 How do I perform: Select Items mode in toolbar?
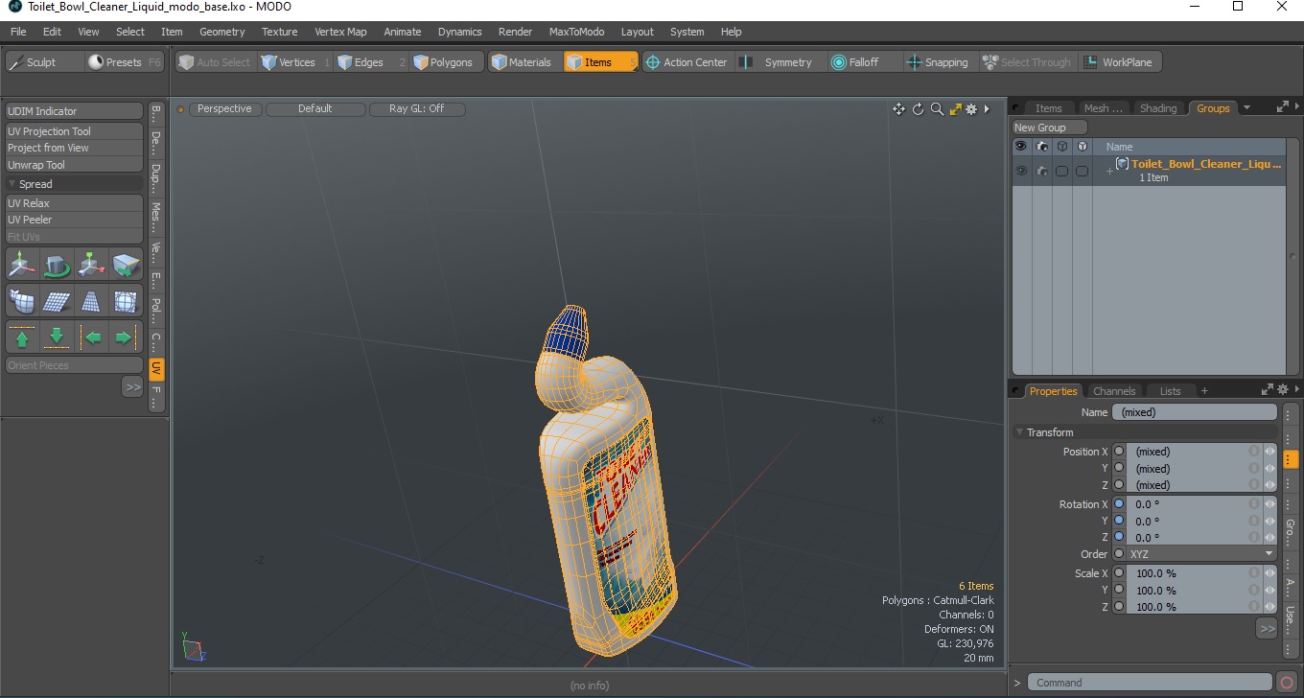[600, 62]
